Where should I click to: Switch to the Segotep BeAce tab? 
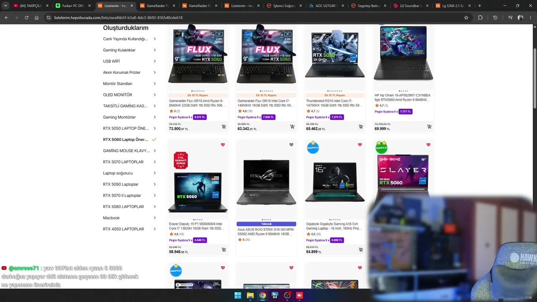(x=369, y=6)
